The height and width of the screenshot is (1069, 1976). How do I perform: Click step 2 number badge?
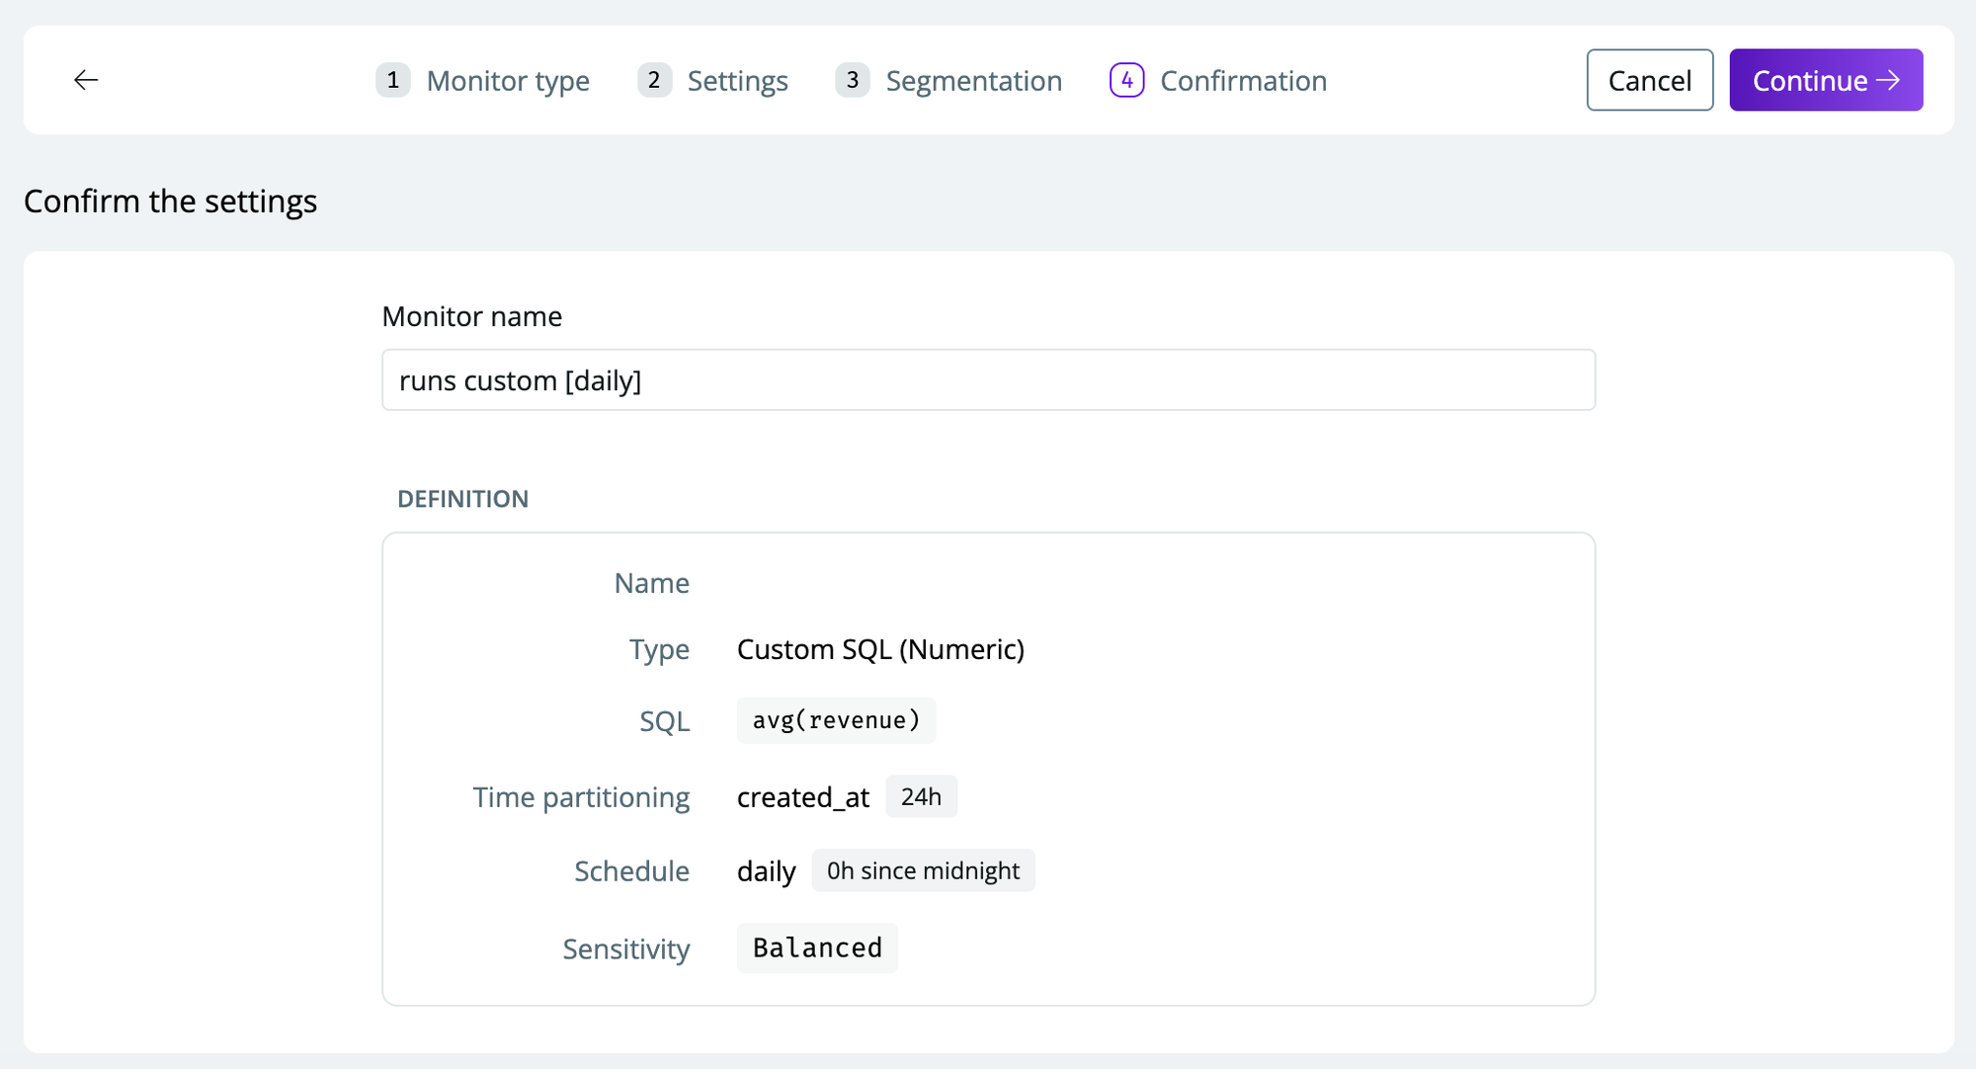(654, 80)
